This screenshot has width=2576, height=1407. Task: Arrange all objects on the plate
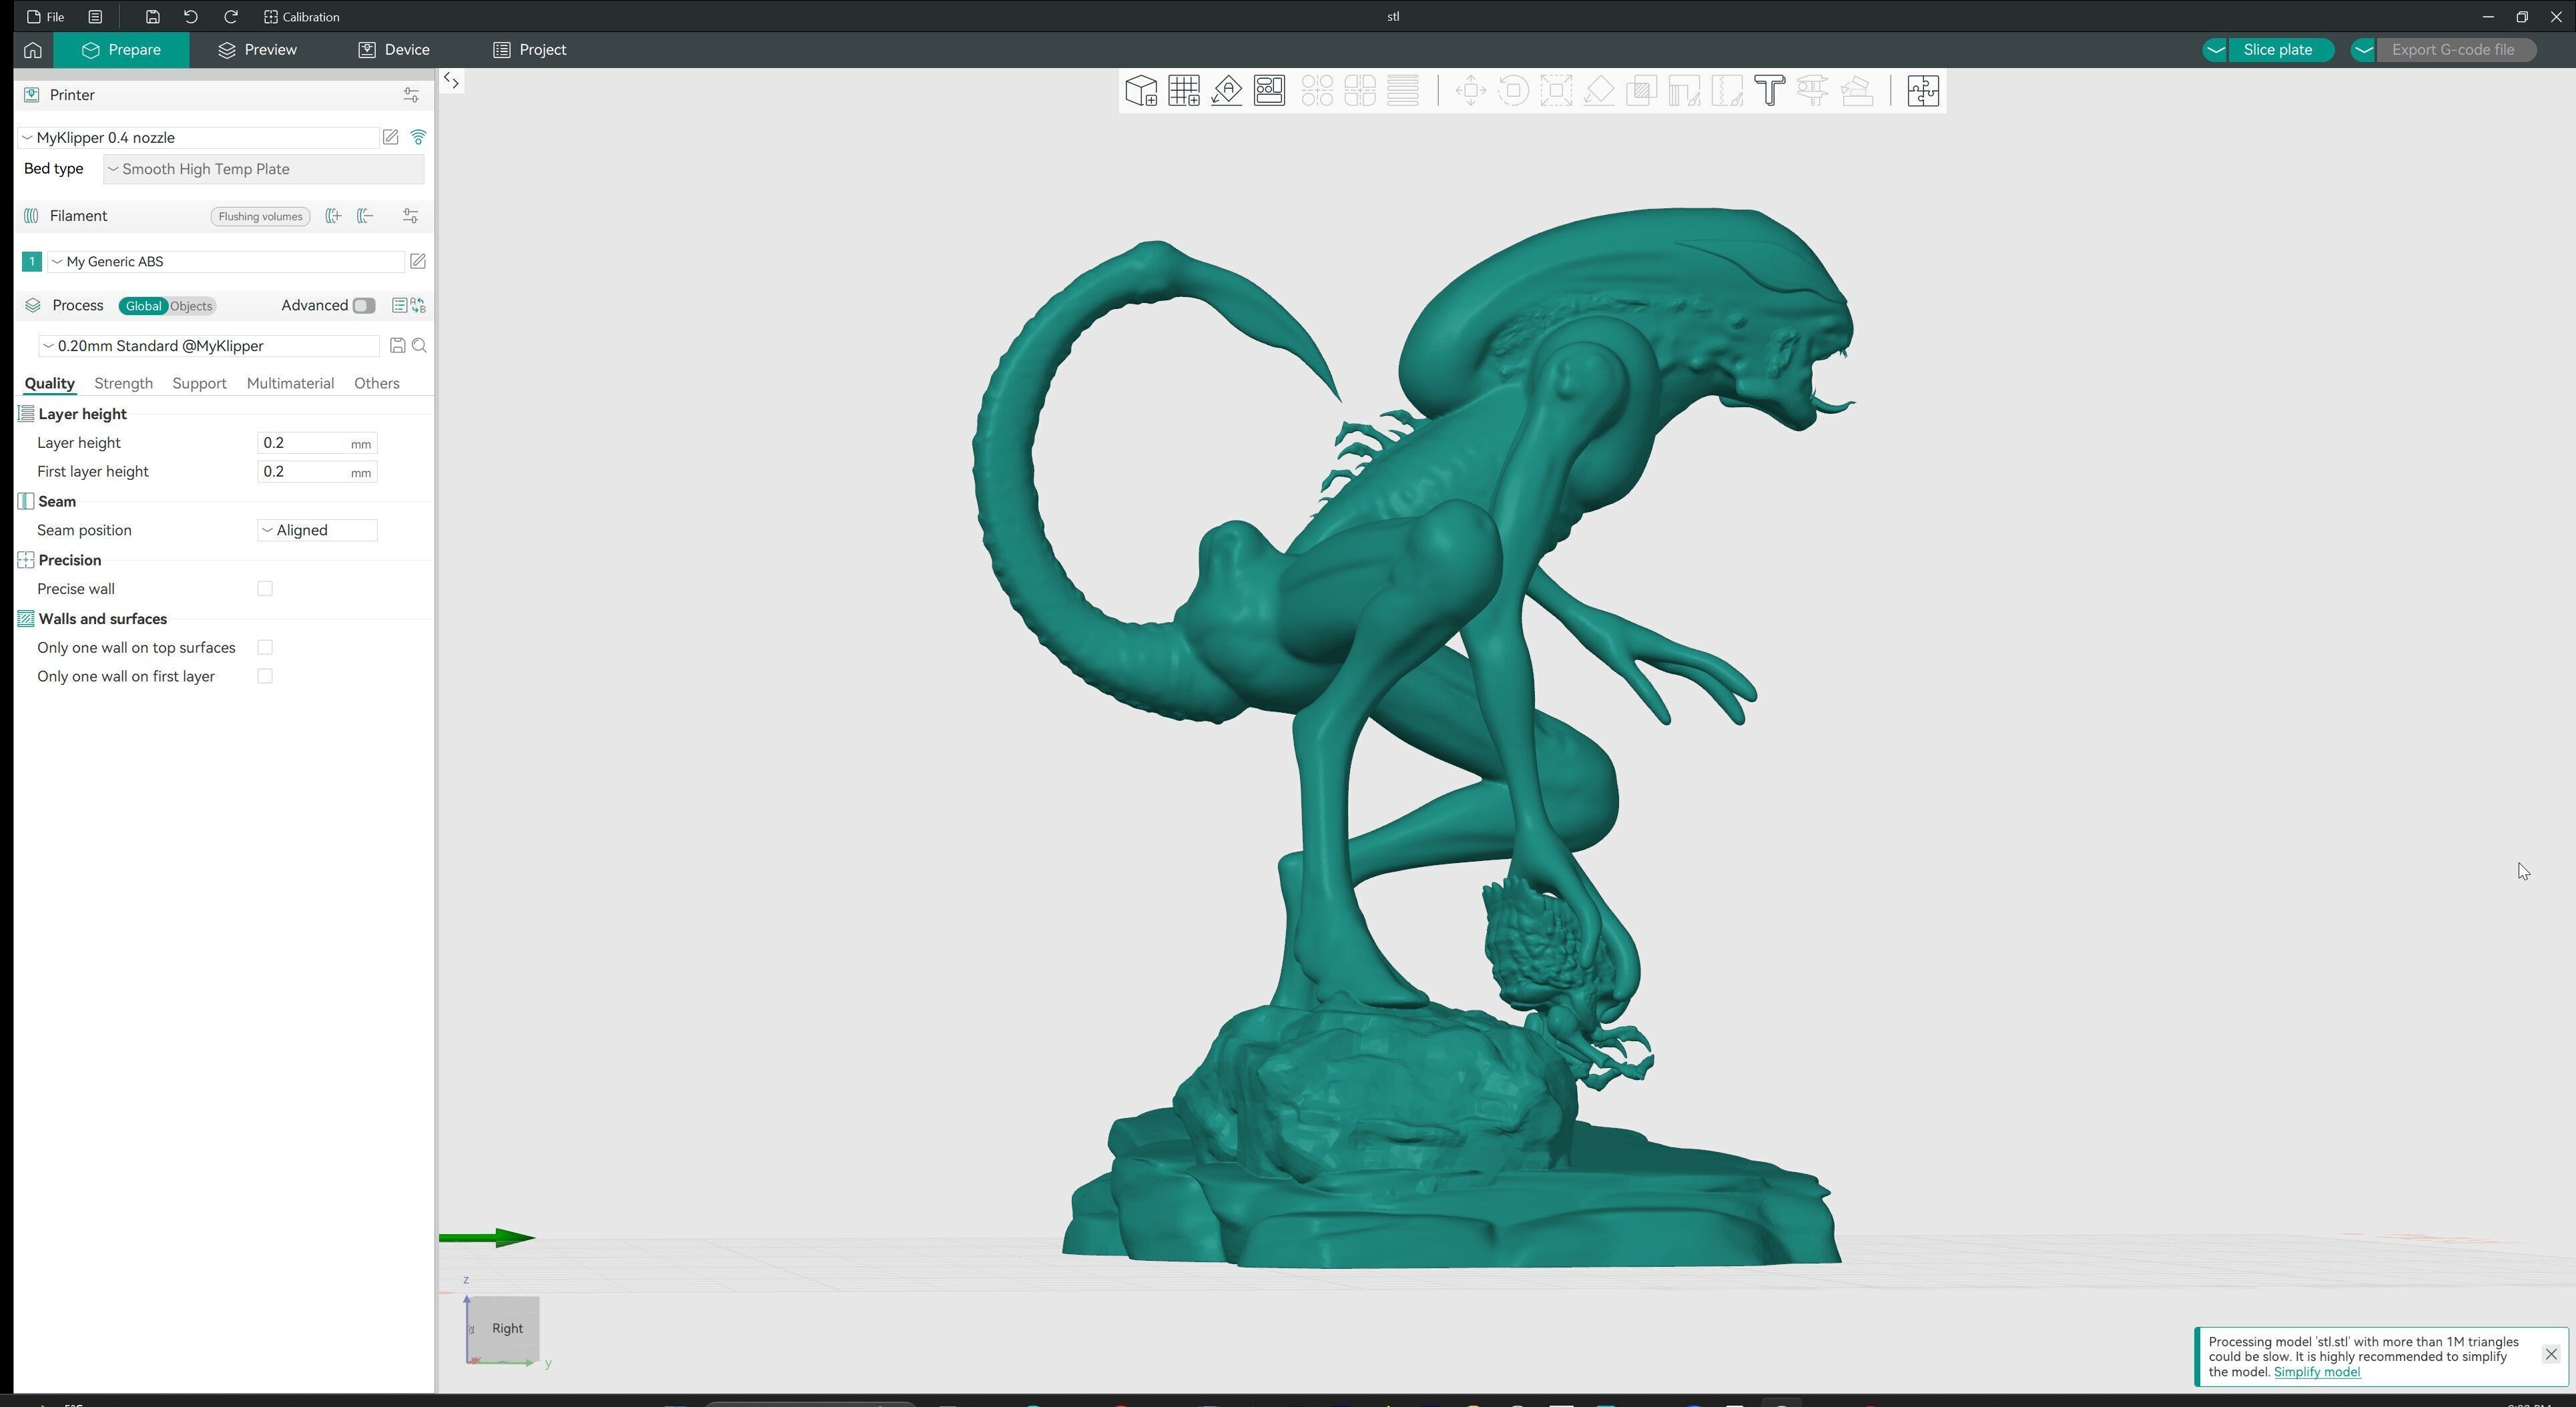tap(1270, 91)
